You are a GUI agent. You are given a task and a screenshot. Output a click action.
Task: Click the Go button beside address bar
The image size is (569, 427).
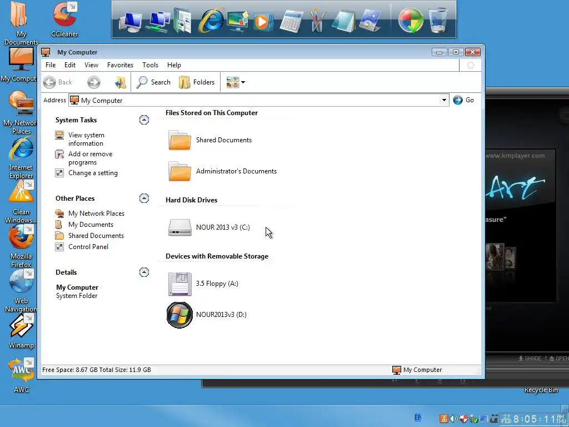464,100
